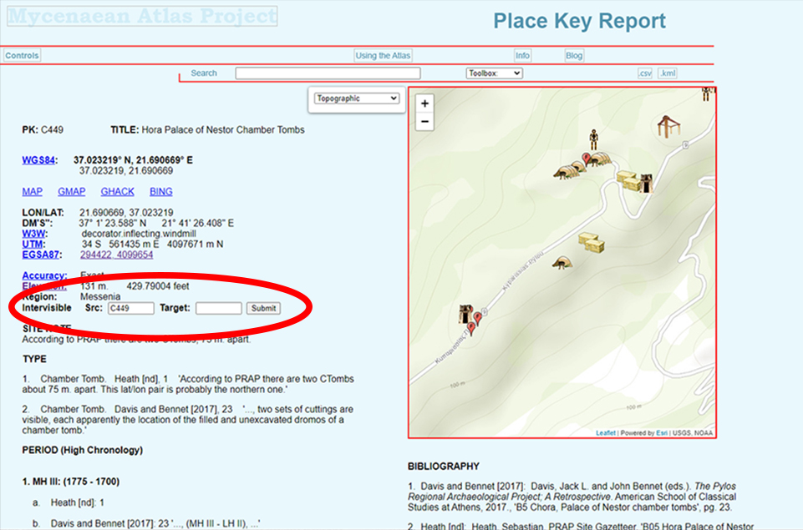803x530 pixels.
Task: Click the gate doorway icon right of stone blocks
Action: coord(646,182)
